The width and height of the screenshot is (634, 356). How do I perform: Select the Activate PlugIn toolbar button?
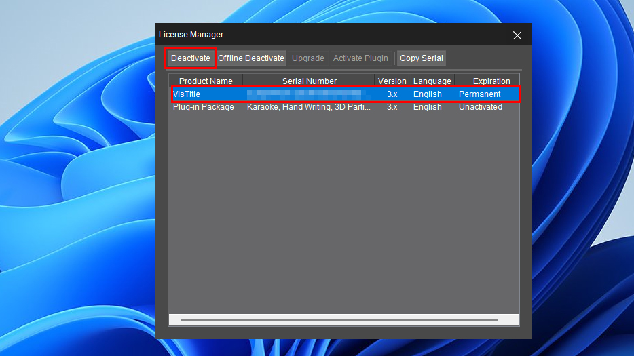coord(360,58)
